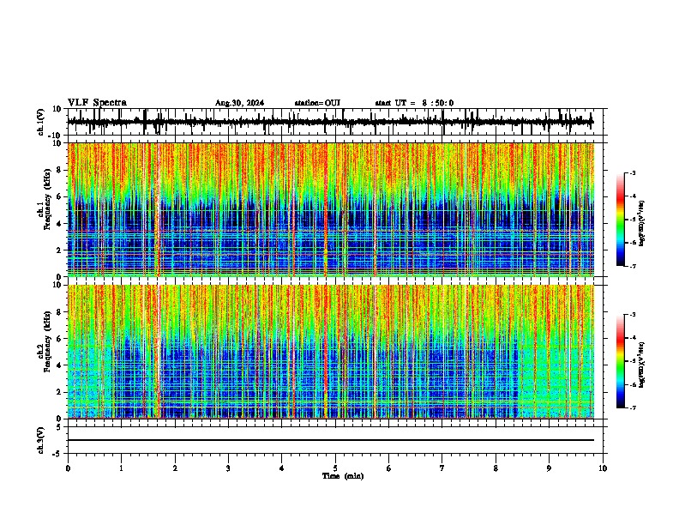679x525 pixels.
Task: Click the ch.2 "Frequency (kHz)" axis label
Action: pos(47,341)
